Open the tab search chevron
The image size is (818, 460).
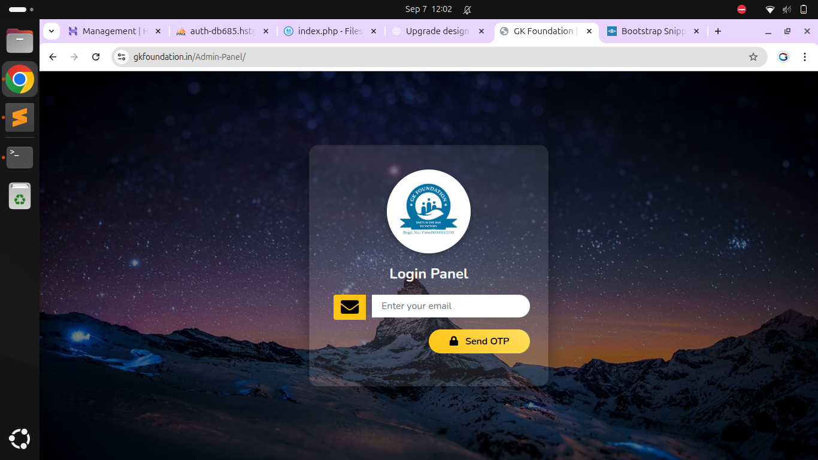(x=51, y=31)
